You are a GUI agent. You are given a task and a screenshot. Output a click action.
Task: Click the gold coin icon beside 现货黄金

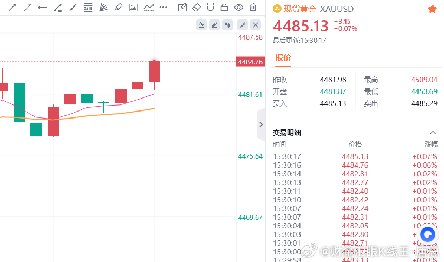[277, 9]
